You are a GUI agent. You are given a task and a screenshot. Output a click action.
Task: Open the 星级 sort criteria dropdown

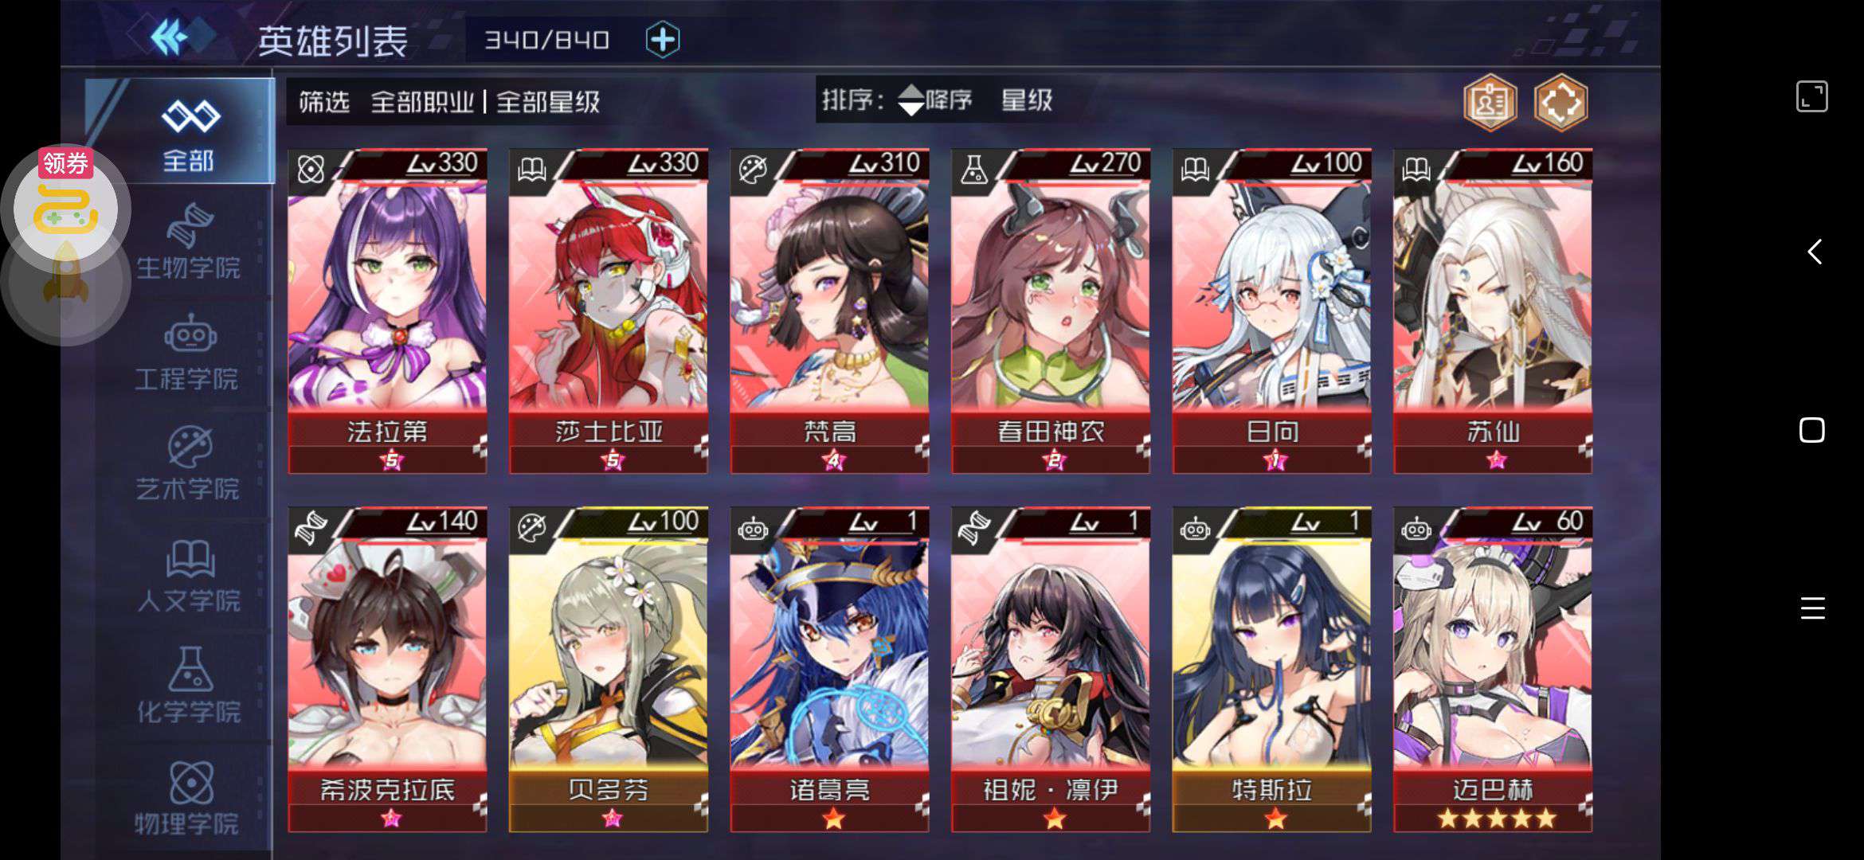point(1027,100)
